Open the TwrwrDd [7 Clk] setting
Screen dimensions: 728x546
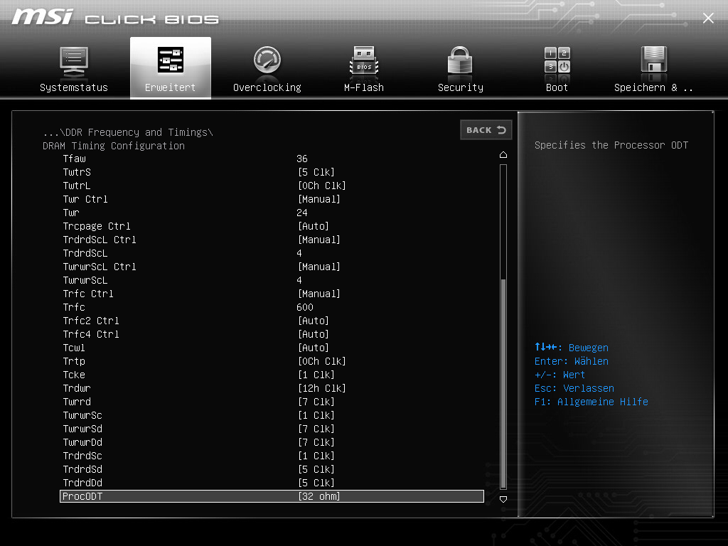click(x=316, y=442)
